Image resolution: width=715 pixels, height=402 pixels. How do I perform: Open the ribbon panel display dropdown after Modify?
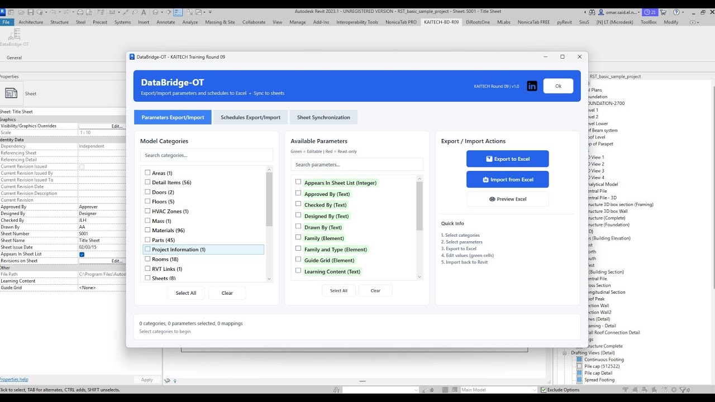click(694, 22)
